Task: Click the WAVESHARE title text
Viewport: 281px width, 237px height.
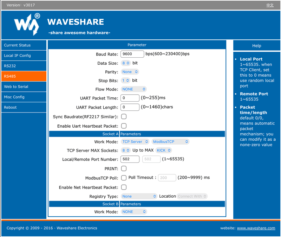Action: click(76, 22)
